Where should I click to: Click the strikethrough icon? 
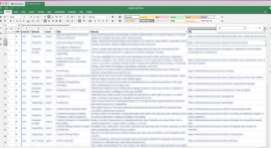20,21
